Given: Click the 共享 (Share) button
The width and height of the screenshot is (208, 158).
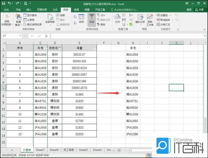Looking at the screenshot, I should pyautogui.click(x=199, y=10).
